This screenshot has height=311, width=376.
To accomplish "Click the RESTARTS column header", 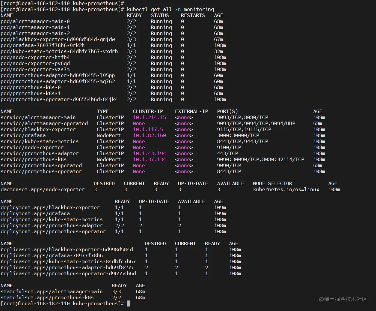I will tap(193, 16).
